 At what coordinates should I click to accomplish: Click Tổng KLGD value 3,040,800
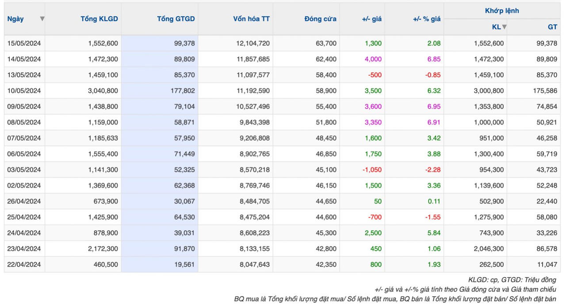point(103,91)
